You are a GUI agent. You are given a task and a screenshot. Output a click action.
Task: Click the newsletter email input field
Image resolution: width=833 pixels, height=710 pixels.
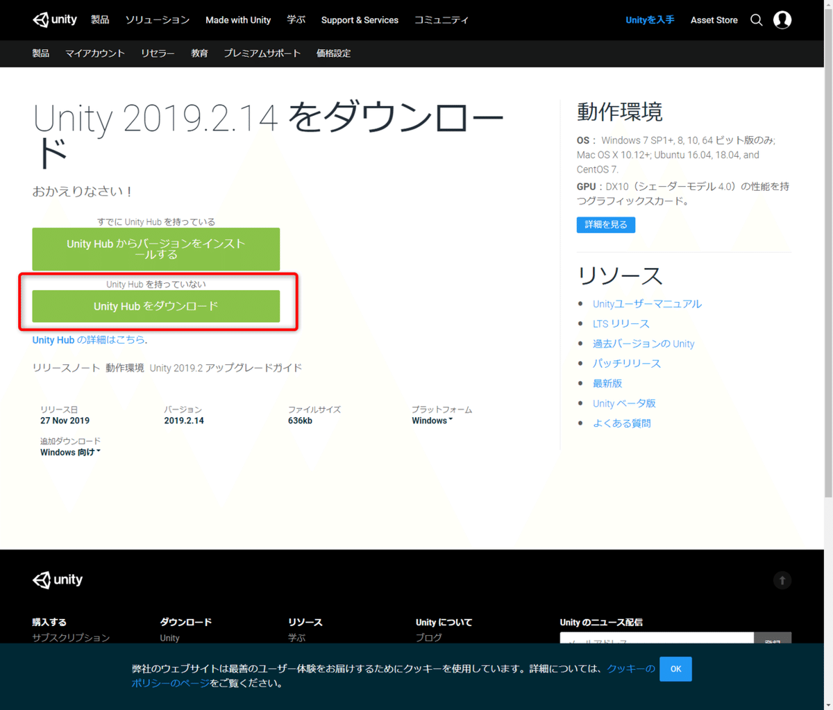click(x=657, y=638)
